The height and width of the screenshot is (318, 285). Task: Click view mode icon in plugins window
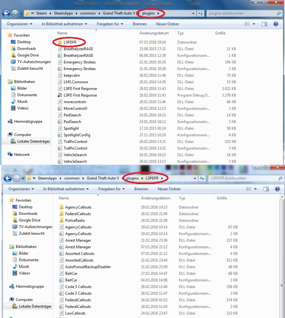(x=247, y=24)
